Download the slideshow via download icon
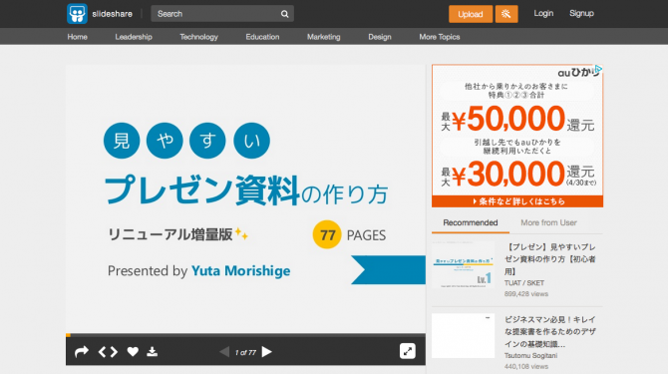 pyautogui.click(x=153, y=351)
